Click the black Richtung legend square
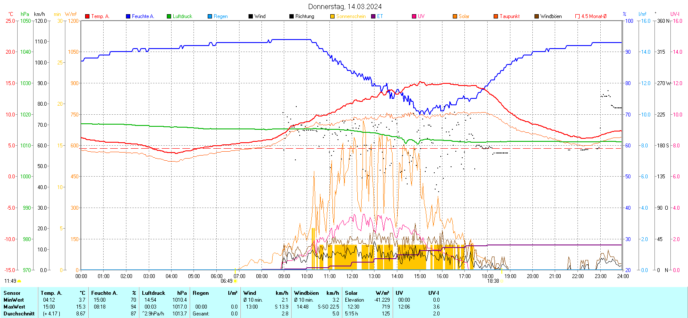This screenshot has width=688, height=318. tap(292, 16)
